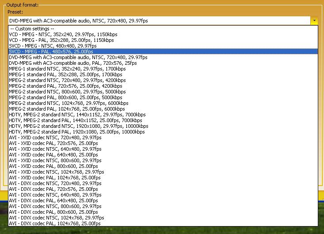The width and height of the screenshot is (324, 234).
Task: Choose VCD - MPEG - PAL, 352x288 preset
Action: click(x=163, y=40)
